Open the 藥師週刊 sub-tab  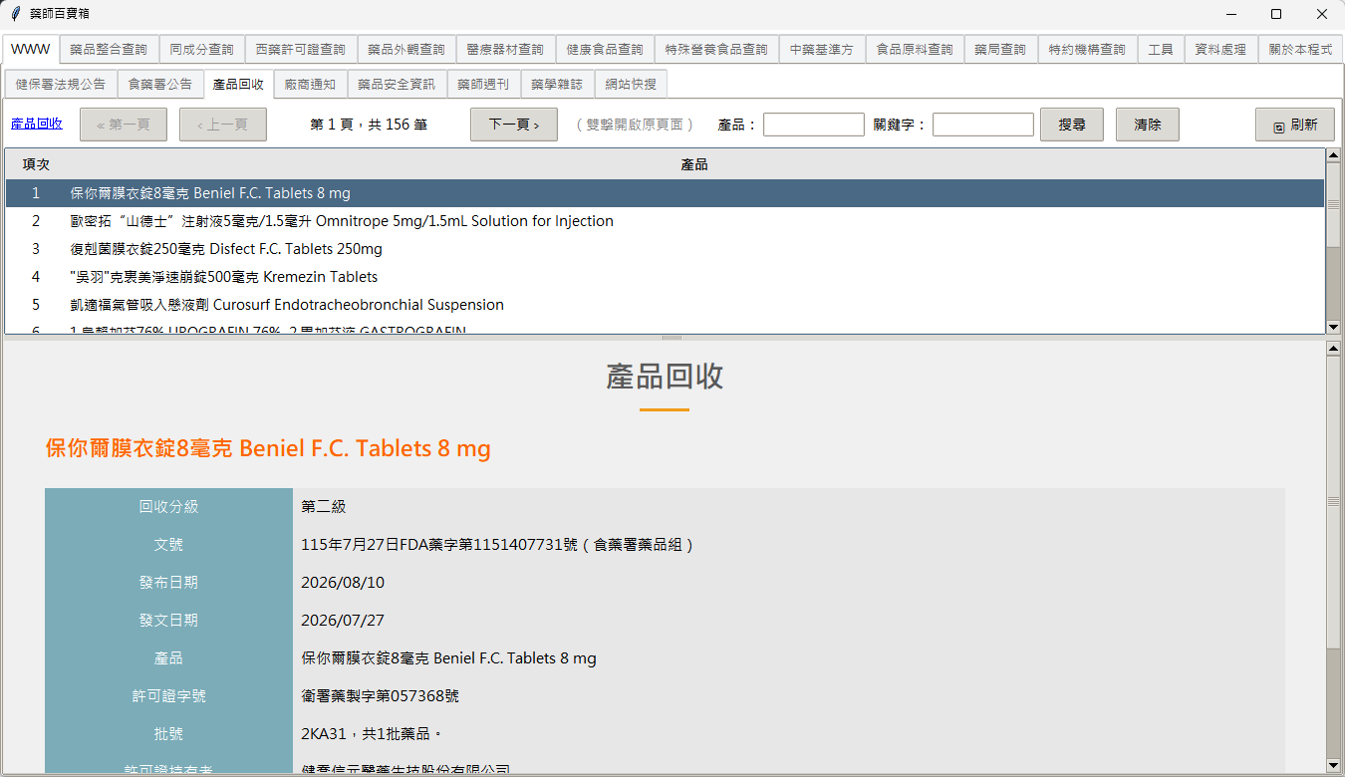pyautogui.click(x=483, y=85)
